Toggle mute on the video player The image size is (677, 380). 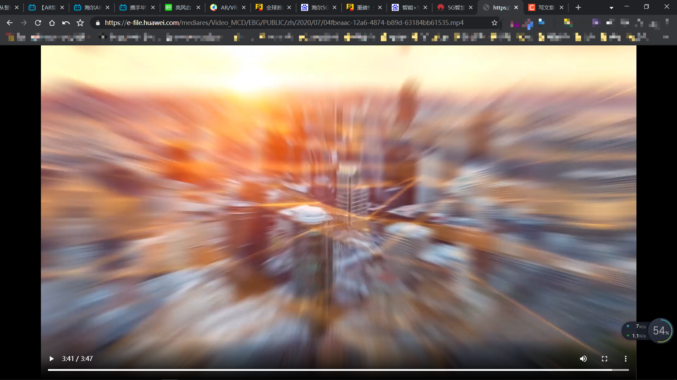(584, 359)
